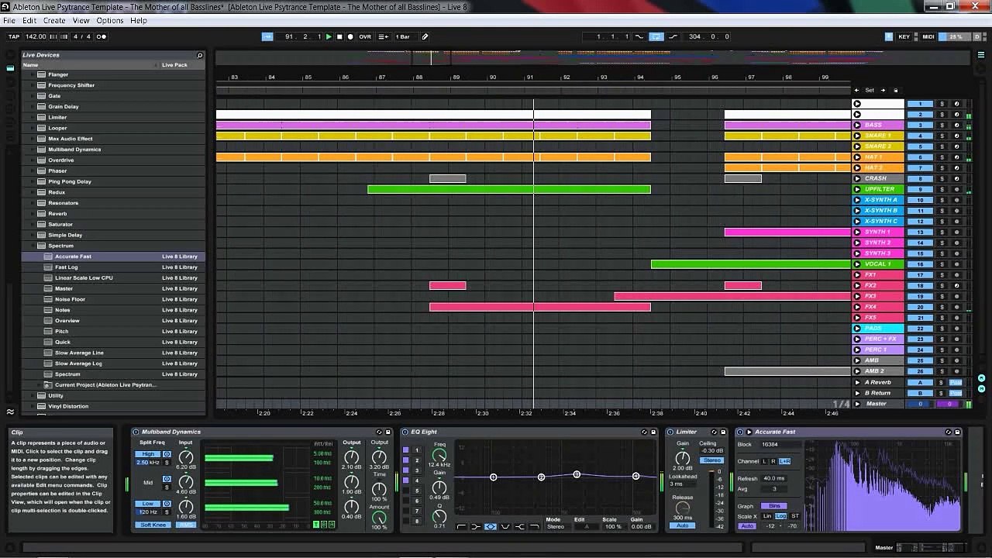Expand the Flanger device folder

pyautogui.click(x=33, y=74)
